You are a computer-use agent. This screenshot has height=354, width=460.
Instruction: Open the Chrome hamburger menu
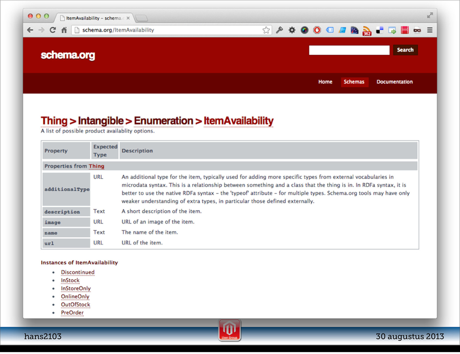(x=430, y=30)
